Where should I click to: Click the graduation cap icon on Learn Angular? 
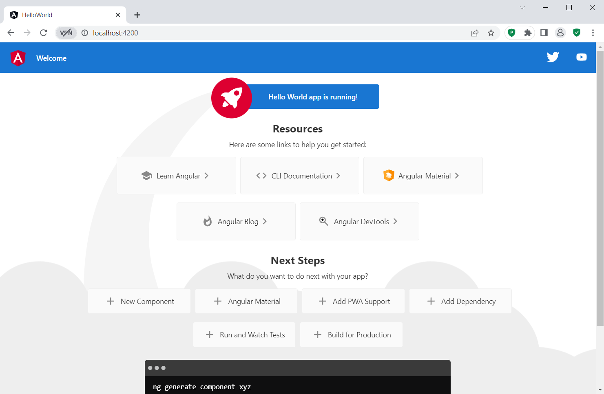pos(146,176)
